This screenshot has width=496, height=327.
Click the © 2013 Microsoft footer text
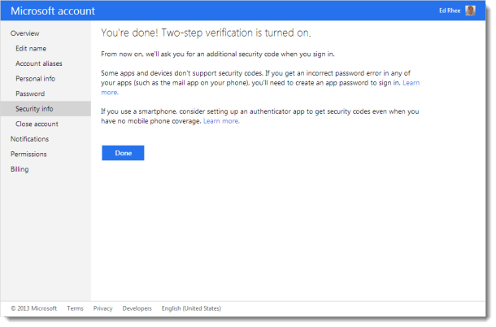(34, 308)
